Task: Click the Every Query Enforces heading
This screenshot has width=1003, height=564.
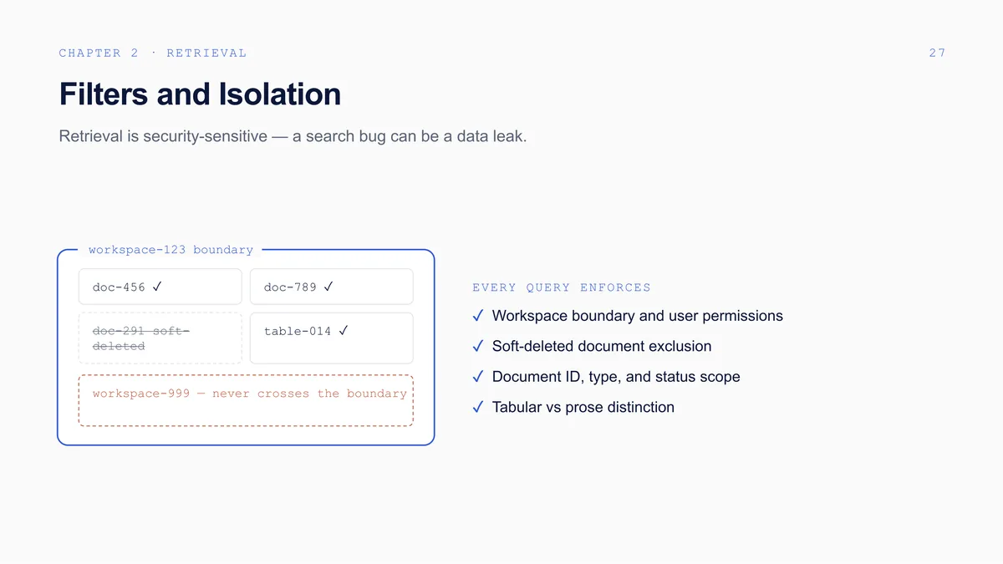Action: click(x=562, y=287)
